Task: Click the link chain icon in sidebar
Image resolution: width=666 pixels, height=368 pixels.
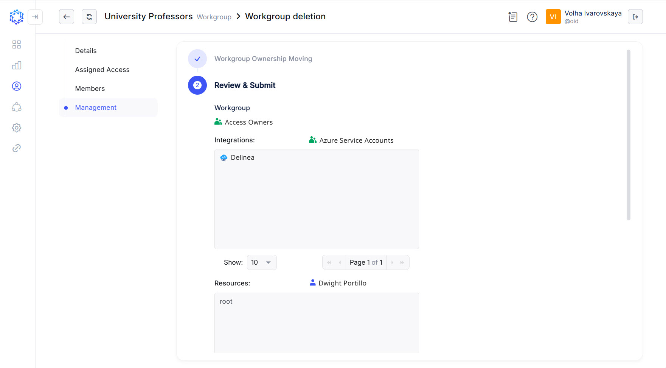Action: pyautogui.click(x=17, y=148)
